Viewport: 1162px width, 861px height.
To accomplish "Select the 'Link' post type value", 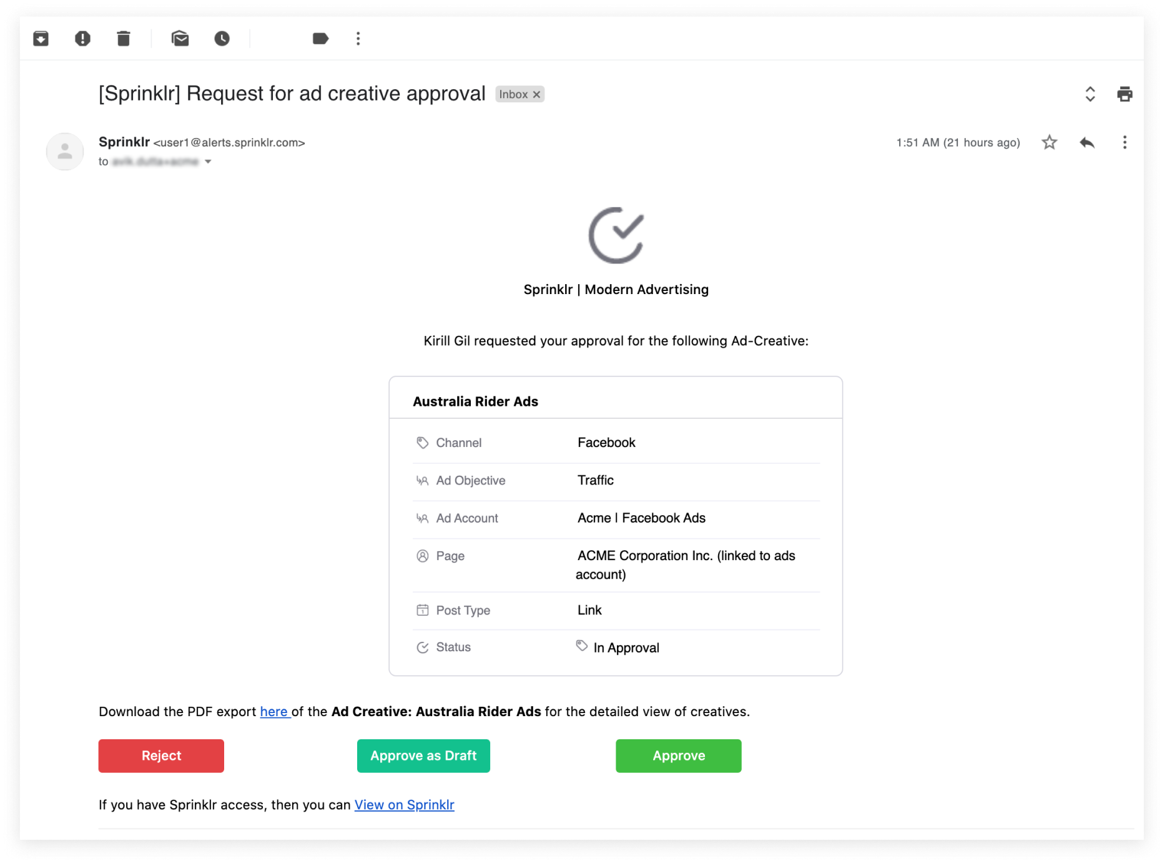I will pyautogui.click(x=589, y=610).
